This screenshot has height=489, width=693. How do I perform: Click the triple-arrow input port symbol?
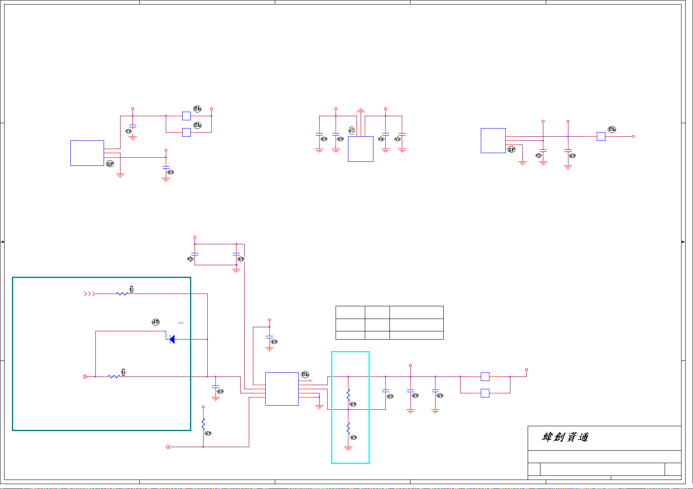(x=89, y=294)
